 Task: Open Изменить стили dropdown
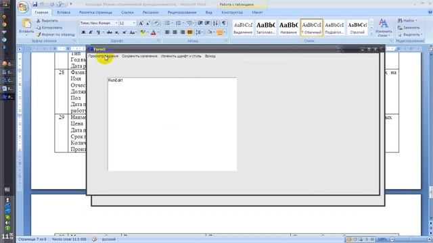(x=384, y=28)
